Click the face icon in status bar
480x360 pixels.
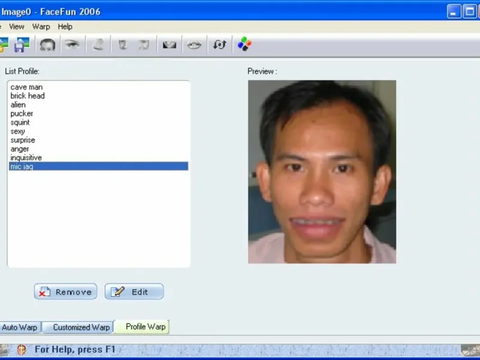22,349
